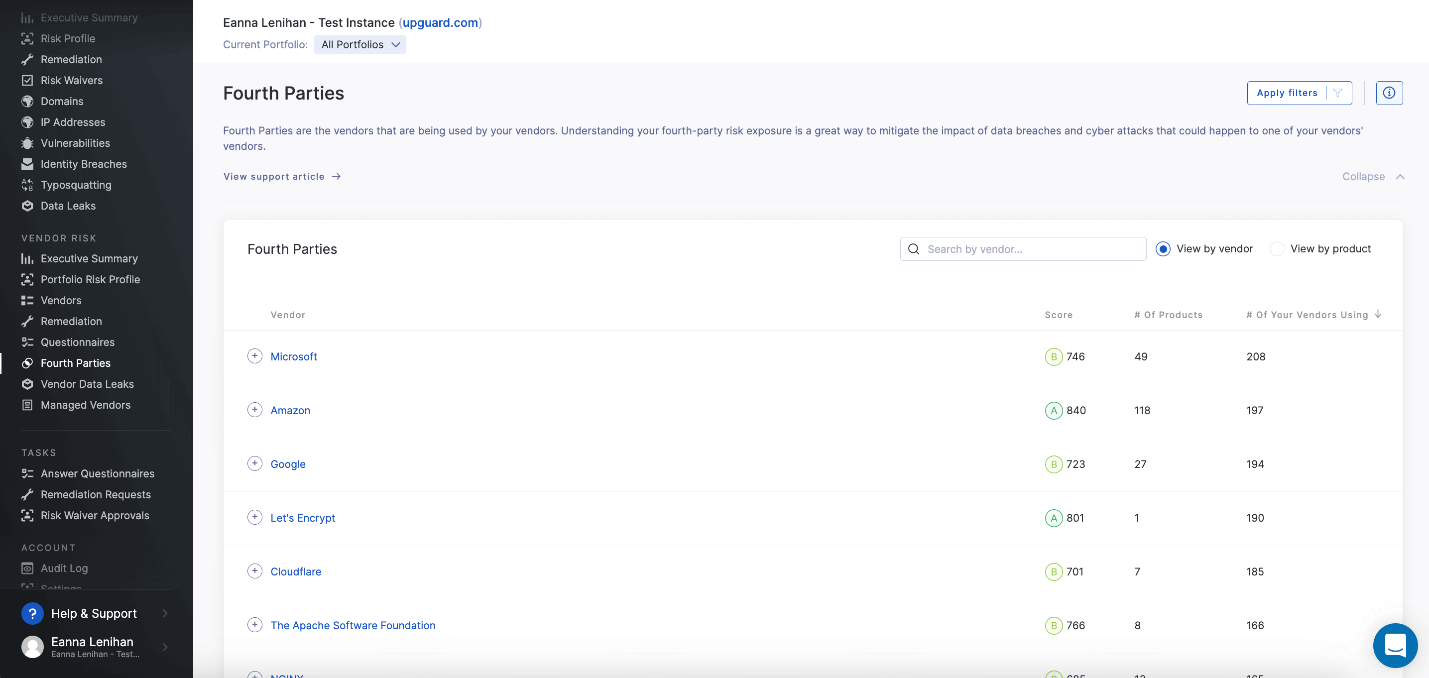
Task: Click the Search by vendor input field
Action: (x=1032, y=249)
